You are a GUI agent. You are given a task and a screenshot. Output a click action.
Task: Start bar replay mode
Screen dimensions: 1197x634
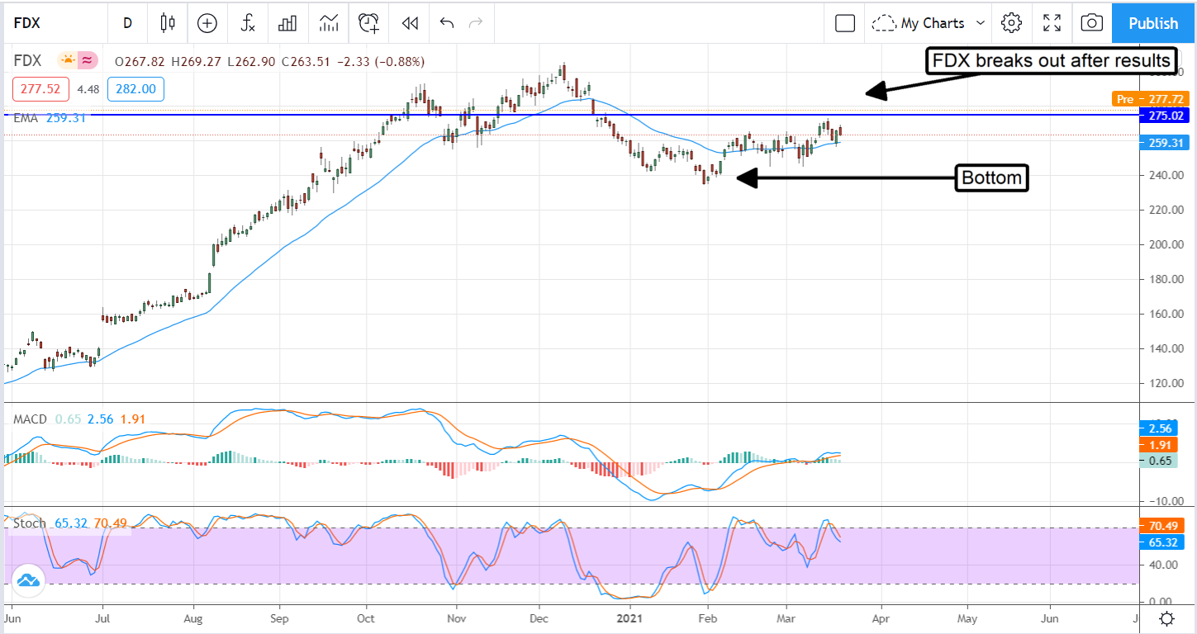point(410,23)
